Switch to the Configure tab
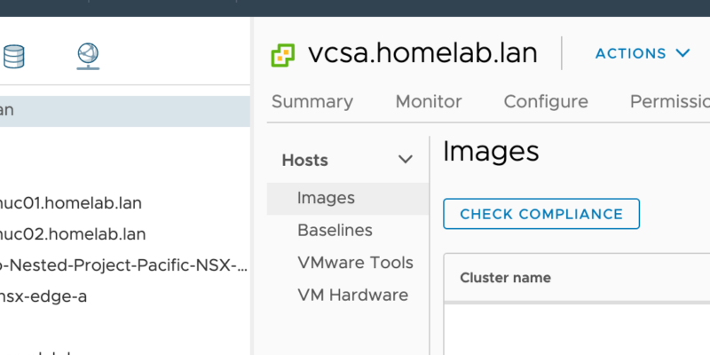Image resolution: width=710 pixels, height=355 pixels. pos(546,101)
